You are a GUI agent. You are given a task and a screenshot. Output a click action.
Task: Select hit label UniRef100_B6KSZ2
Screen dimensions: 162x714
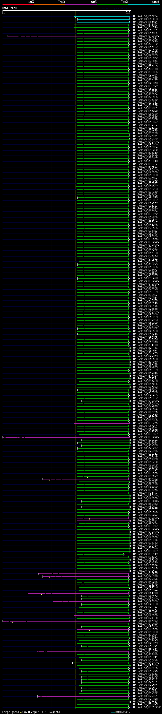pos(145,693)
